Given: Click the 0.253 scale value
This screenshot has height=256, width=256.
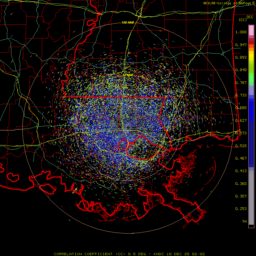Looking at the screenshot, I should [241, 209].
